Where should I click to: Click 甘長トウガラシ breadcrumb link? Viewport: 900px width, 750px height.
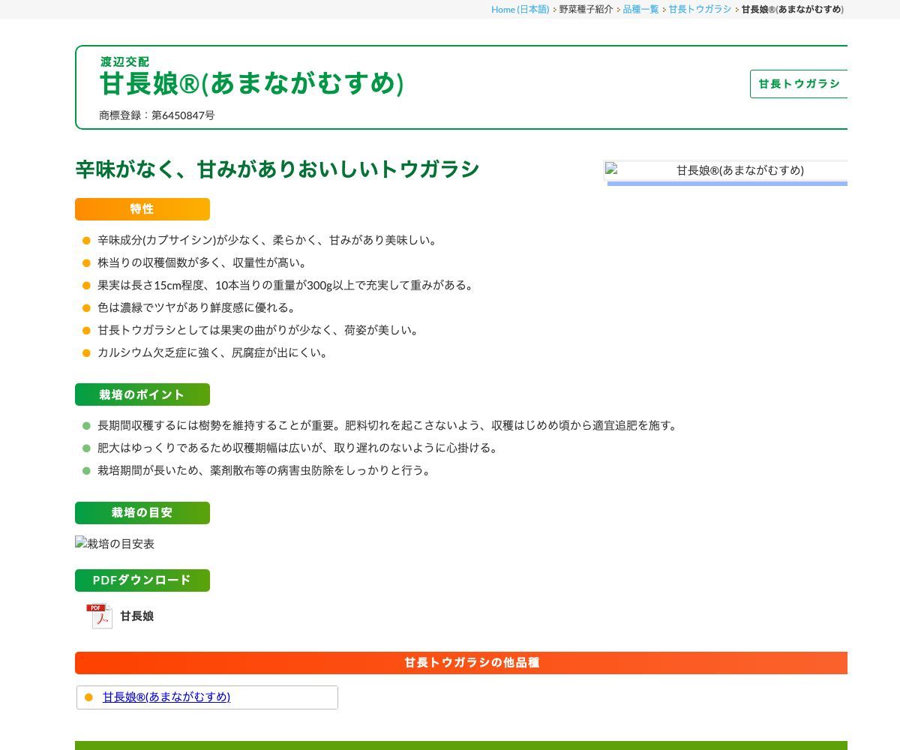tap(700, 9)
